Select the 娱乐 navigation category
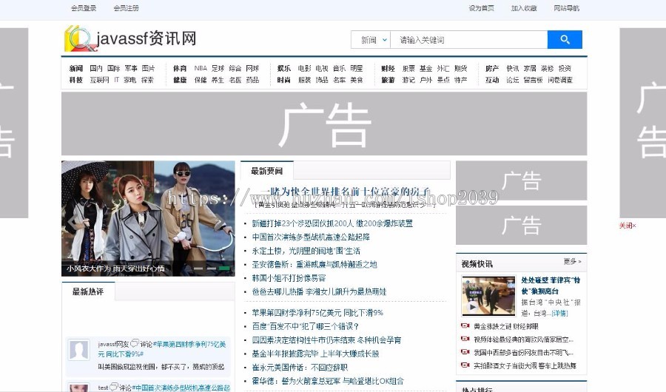The height and width of the screenshot is (392, 666). tap(283, 68)
